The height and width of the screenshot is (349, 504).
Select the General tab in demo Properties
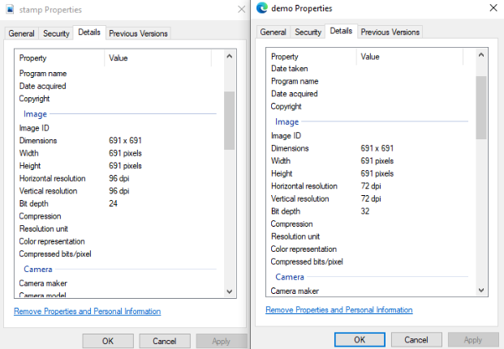coord(273,32)
